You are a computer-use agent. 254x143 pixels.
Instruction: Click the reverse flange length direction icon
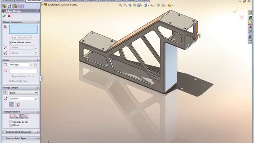coord(5,93)
